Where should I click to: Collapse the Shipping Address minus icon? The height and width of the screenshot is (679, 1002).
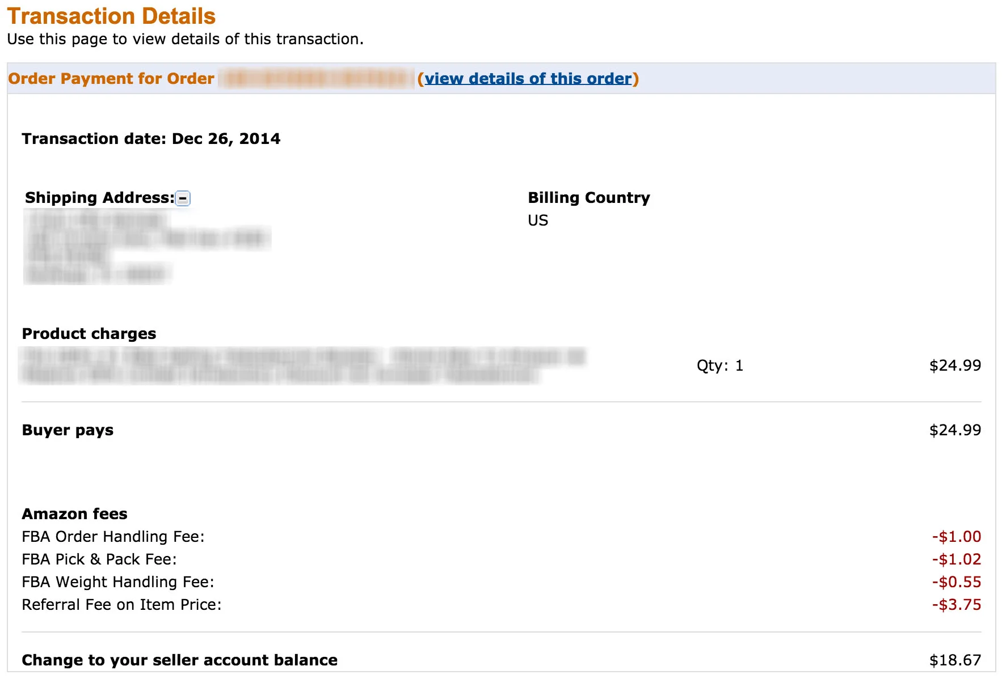coord(183,198)
